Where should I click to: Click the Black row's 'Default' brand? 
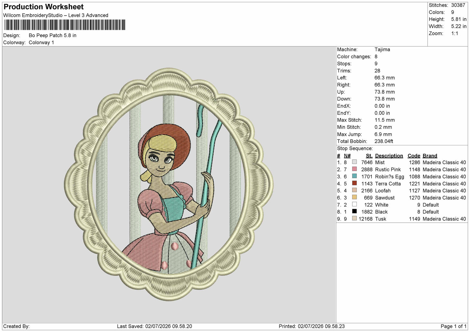pos(431,212)
